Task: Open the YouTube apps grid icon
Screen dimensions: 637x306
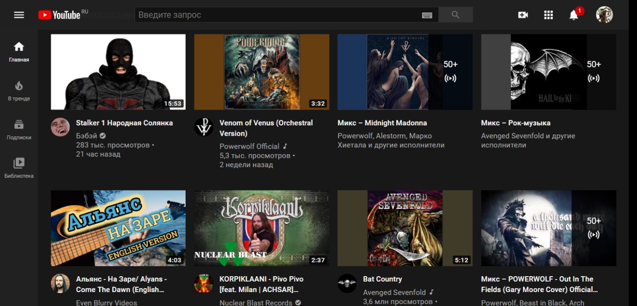Action: [x=548, y=15]
